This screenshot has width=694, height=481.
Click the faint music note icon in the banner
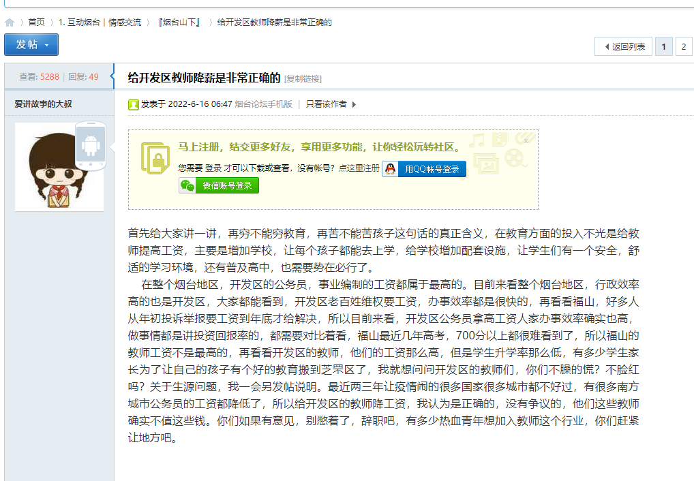coord(477,140)
